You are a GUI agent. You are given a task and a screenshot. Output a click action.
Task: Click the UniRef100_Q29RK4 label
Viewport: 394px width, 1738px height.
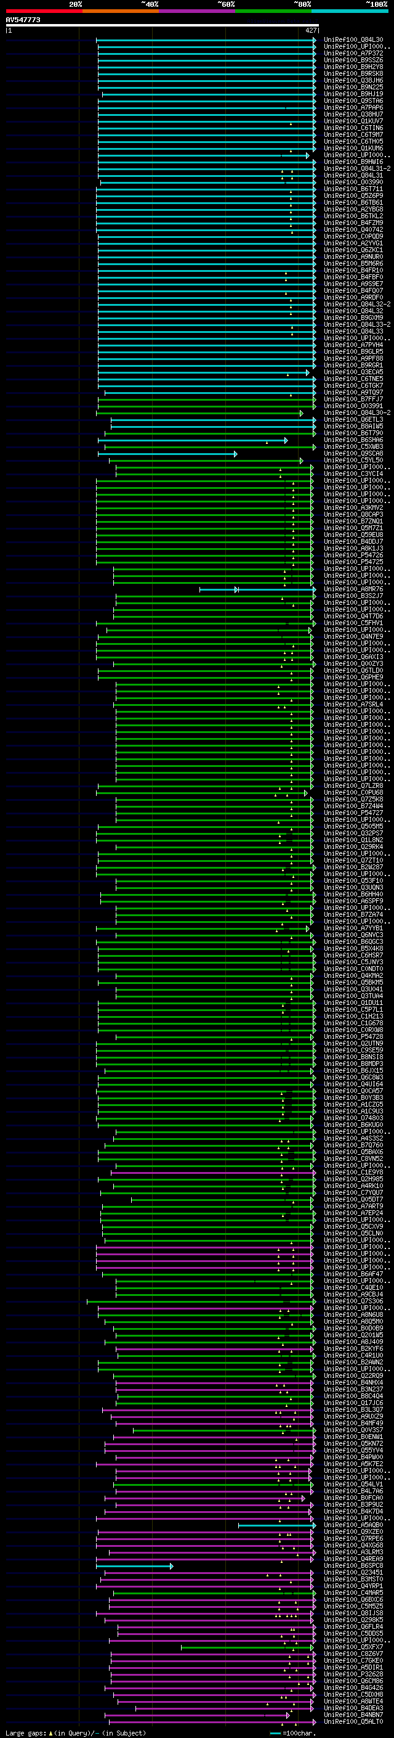(x=353, y=847)
